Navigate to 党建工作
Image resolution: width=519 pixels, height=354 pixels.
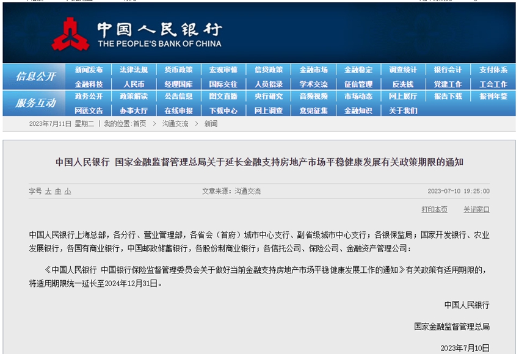pyautogui.click(x=448, y=84)
